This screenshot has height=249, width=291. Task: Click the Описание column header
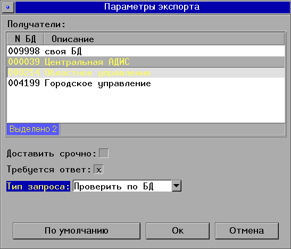click(164, 39)
